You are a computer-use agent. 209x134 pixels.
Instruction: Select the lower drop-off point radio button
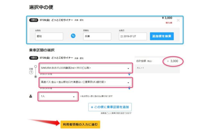(35, 77)
